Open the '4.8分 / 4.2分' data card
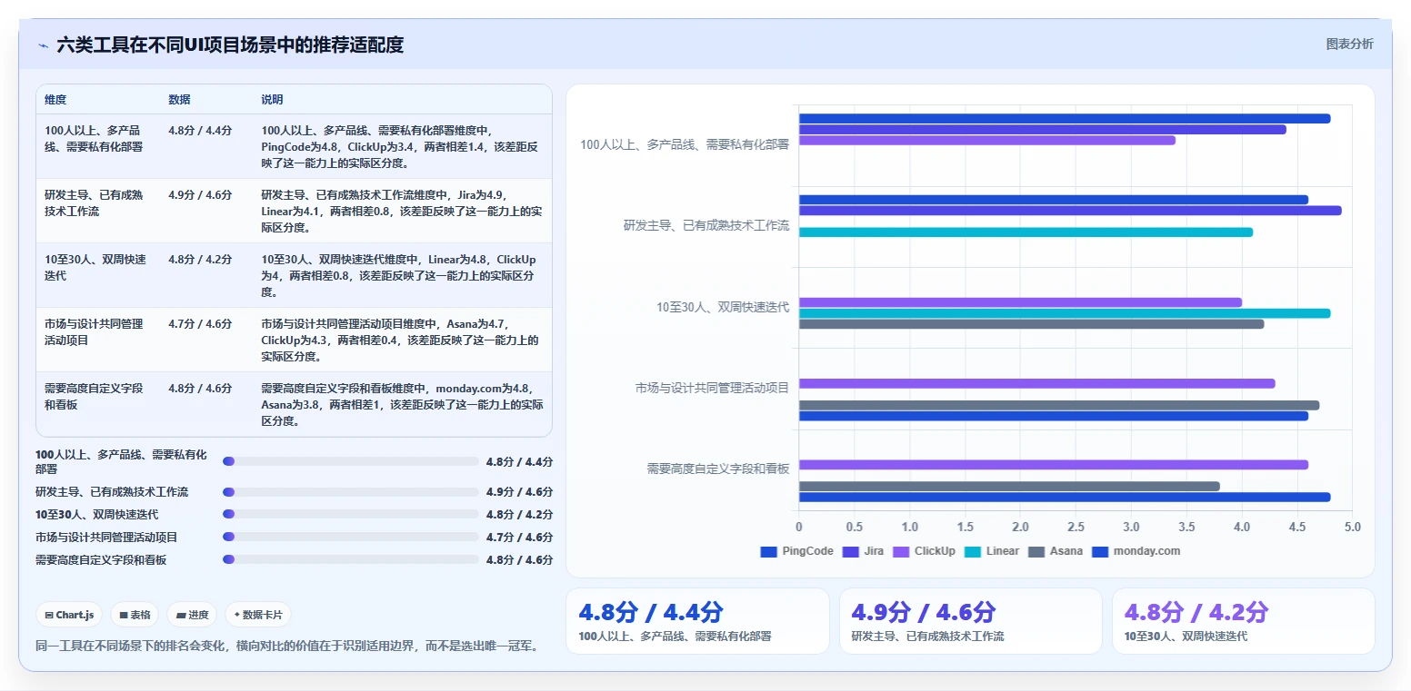Screen dimensions: 1411x691 (1244, 621)
